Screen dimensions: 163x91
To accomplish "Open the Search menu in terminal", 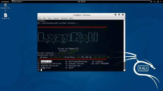I will 56,18.
